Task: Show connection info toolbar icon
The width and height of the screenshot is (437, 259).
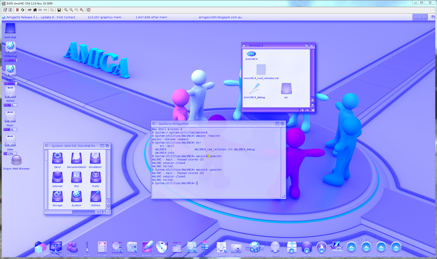Action: pos(10,10)
